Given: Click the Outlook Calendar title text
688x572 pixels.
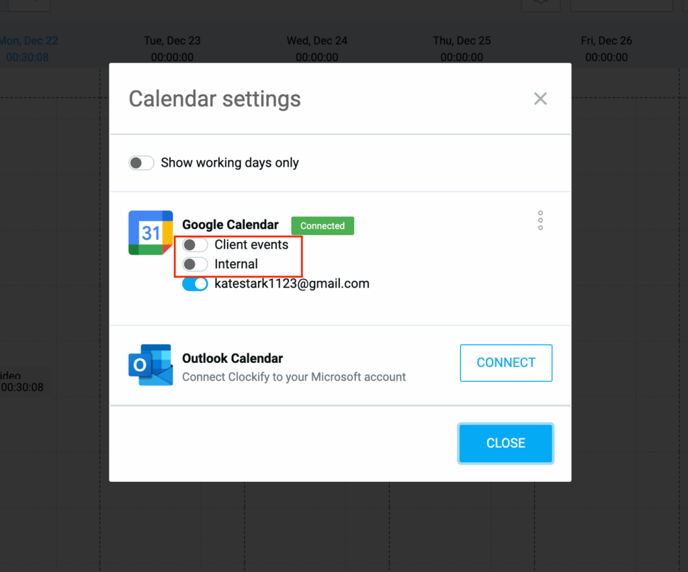Looking at the screenshot, I should pos(232,358).
